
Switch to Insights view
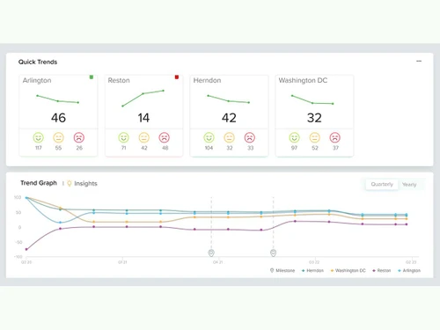[x=85, y=184]
